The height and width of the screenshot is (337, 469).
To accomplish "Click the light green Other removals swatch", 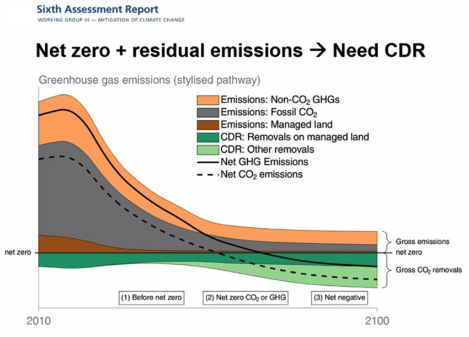I will 208,150.
